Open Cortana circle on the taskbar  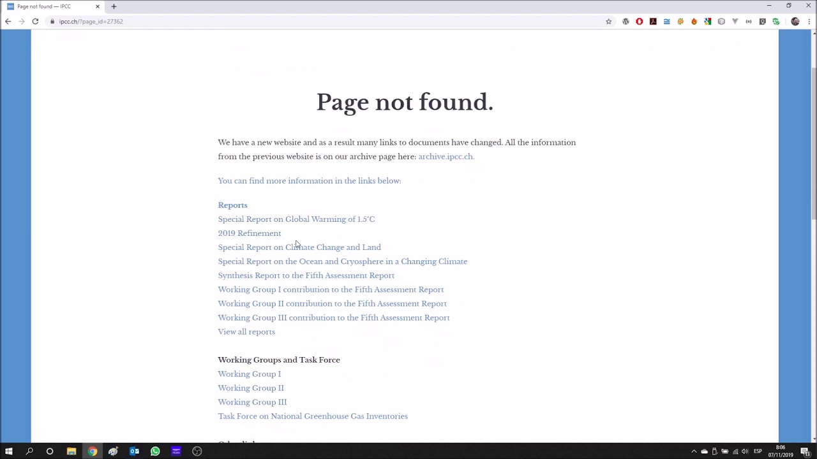tap(50, 451)
